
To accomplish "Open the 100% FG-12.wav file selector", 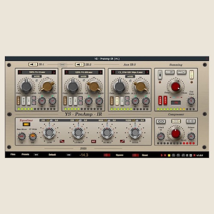I will point(37,72).
